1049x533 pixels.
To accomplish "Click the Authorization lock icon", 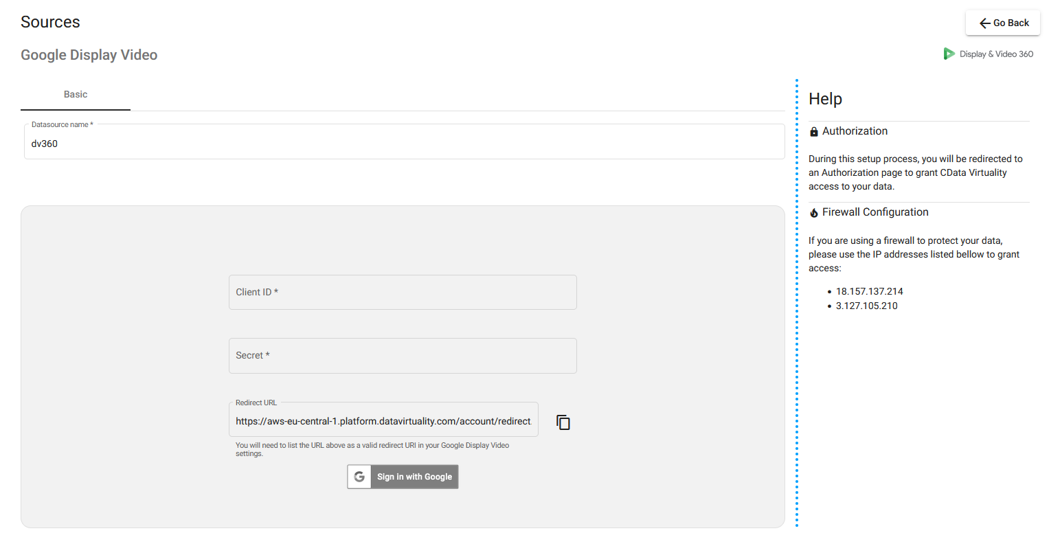I will (x=814, y=132).
